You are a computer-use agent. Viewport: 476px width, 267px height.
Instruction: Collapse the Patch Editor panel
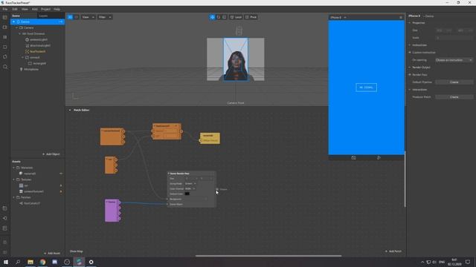[x=70, y=110]
